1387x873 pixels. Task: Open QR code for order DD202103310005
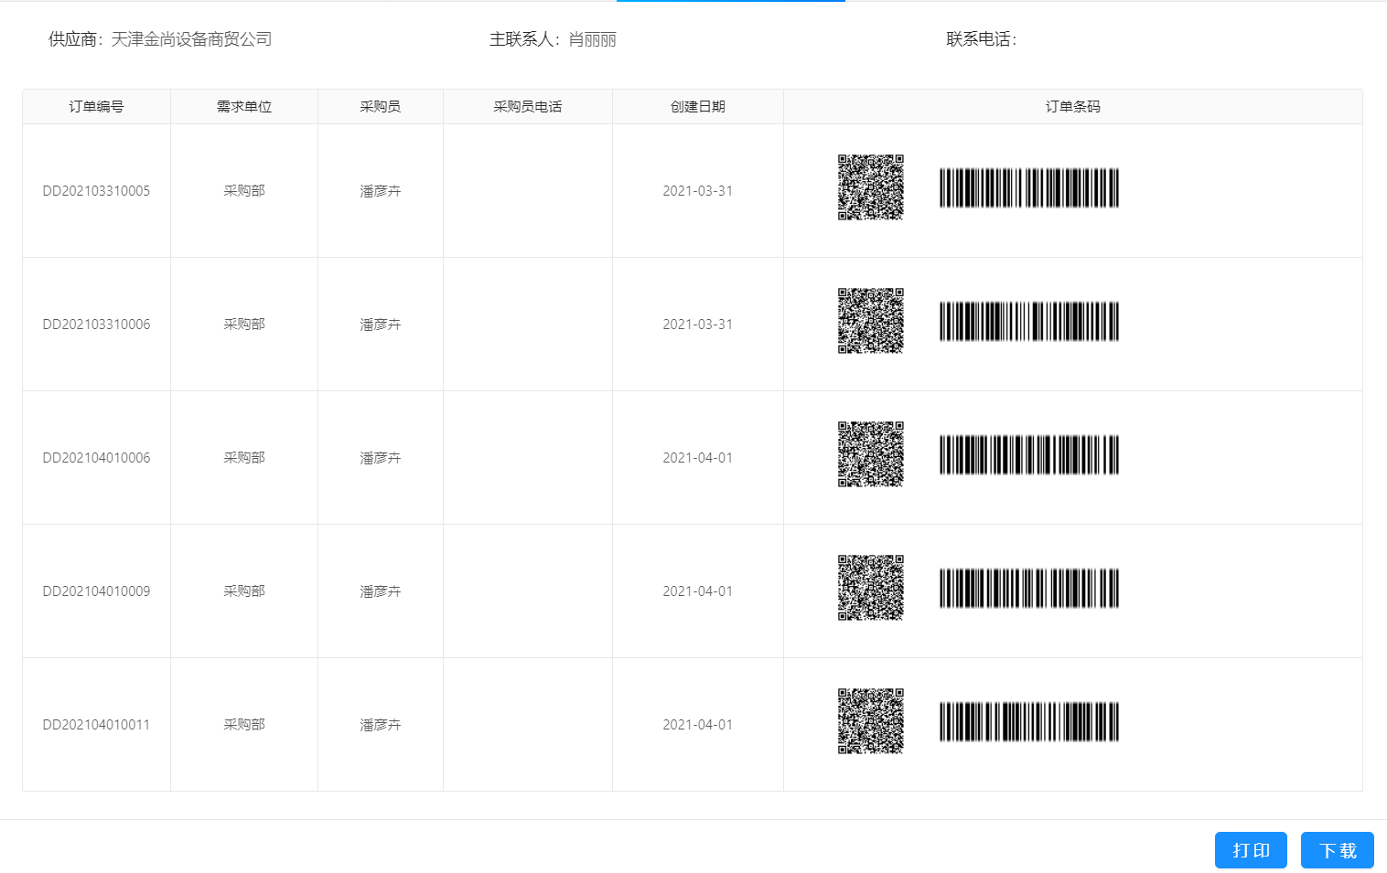click(x=871, y=187)
